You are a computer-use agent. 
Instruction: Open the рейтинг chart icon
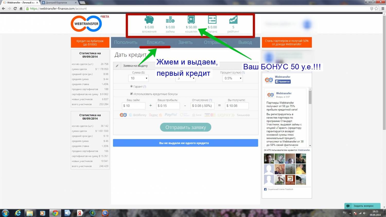point(233,20)
